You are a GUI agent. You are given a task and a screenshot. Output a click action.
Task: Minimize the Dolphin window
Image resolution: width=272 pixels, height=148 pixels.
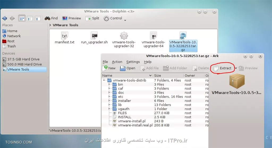[x=199, y=12]
